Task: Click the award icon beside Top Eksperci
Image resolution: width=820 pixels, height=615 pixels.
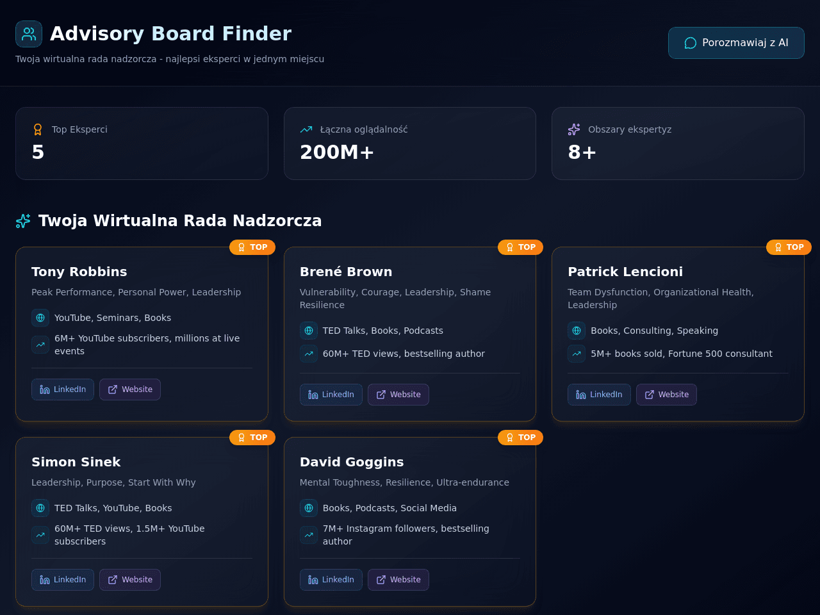Action: point(38,129)
